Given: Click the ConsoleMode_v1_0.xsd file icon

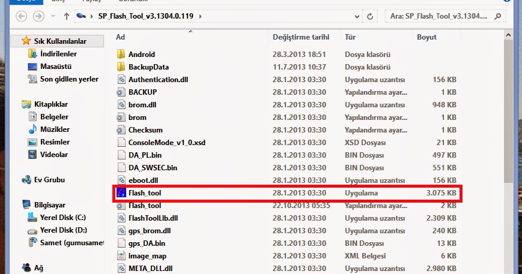Looking at the screenshot, I should [121, 143].
